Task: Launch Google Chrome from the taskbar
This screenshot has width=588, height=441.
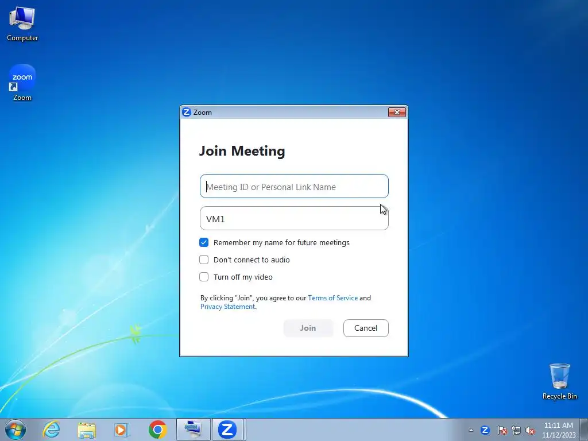Action: tap(157, 430)
